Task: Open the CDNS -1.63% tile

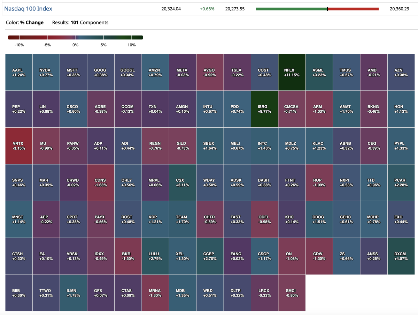Action: click(x=101, y=182)
